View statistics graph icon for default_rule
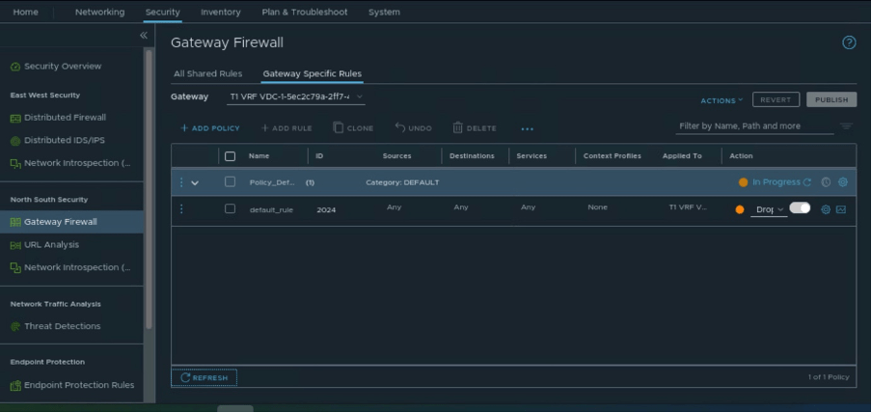Viewport: 872px width, 413px height. [x=841, y=209]
